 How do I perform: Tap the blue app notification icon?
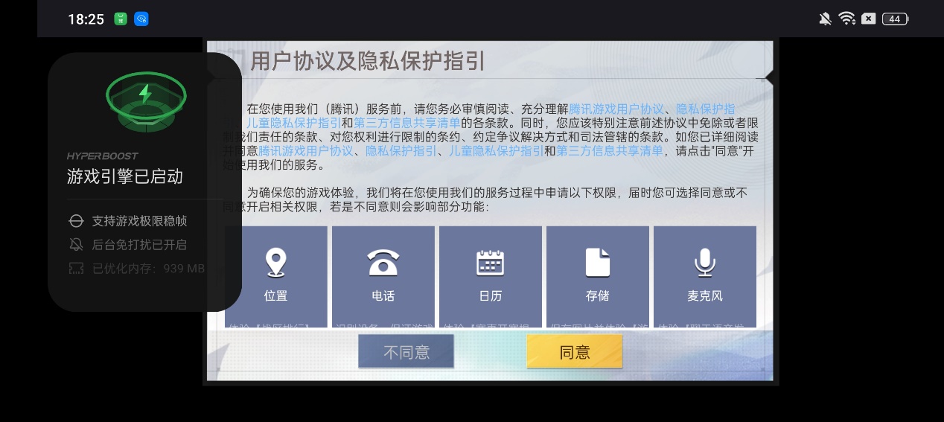tap(141, 19)
